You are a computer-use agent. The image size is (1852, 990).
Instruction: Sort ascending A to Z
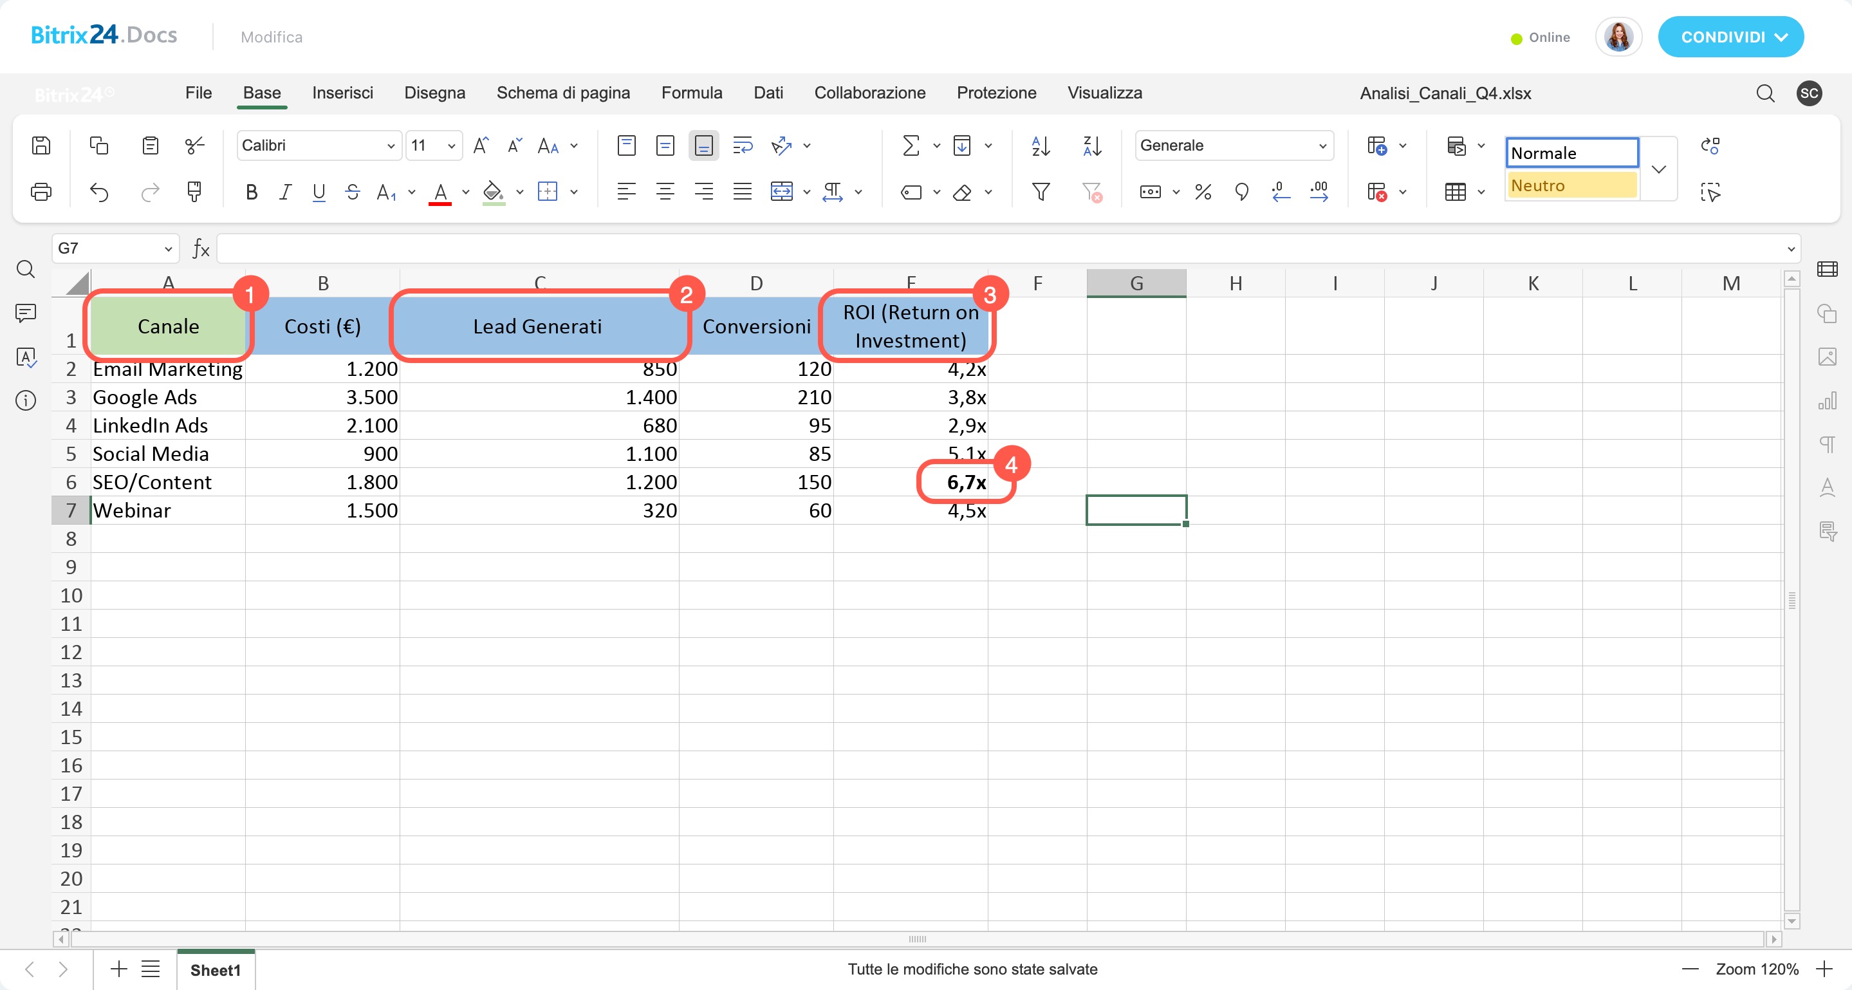[1041, 146]
